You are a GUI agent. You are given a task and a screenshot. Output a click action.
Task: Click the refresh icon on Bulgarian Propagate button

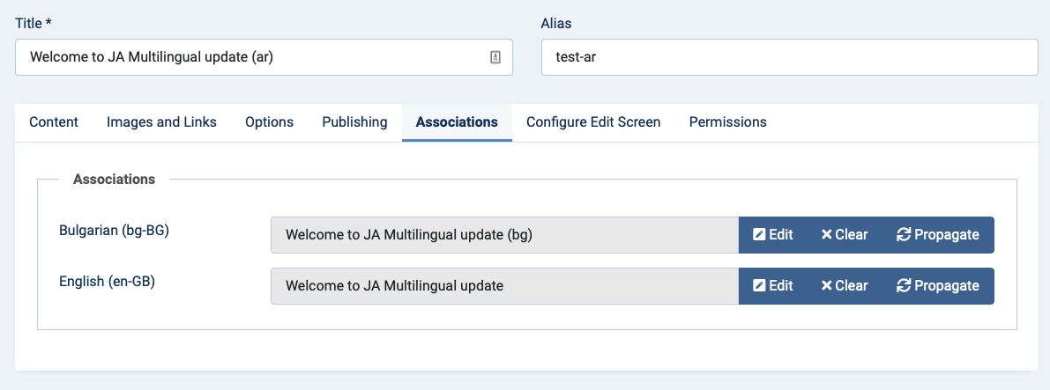point(904,235)
